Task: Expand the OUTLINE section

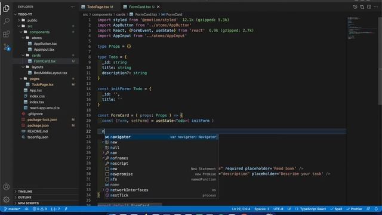Action: pyautogui.click(x=24, y=197)
